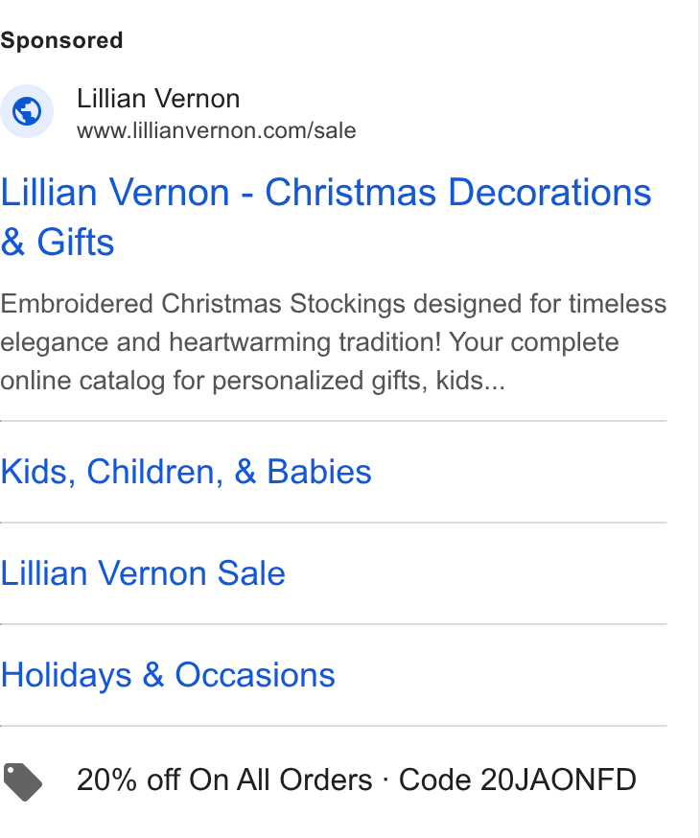Click the Embroidered Christmas Stockings description line
This screenshot has width=700, height=838.
[x=334, y=304]
